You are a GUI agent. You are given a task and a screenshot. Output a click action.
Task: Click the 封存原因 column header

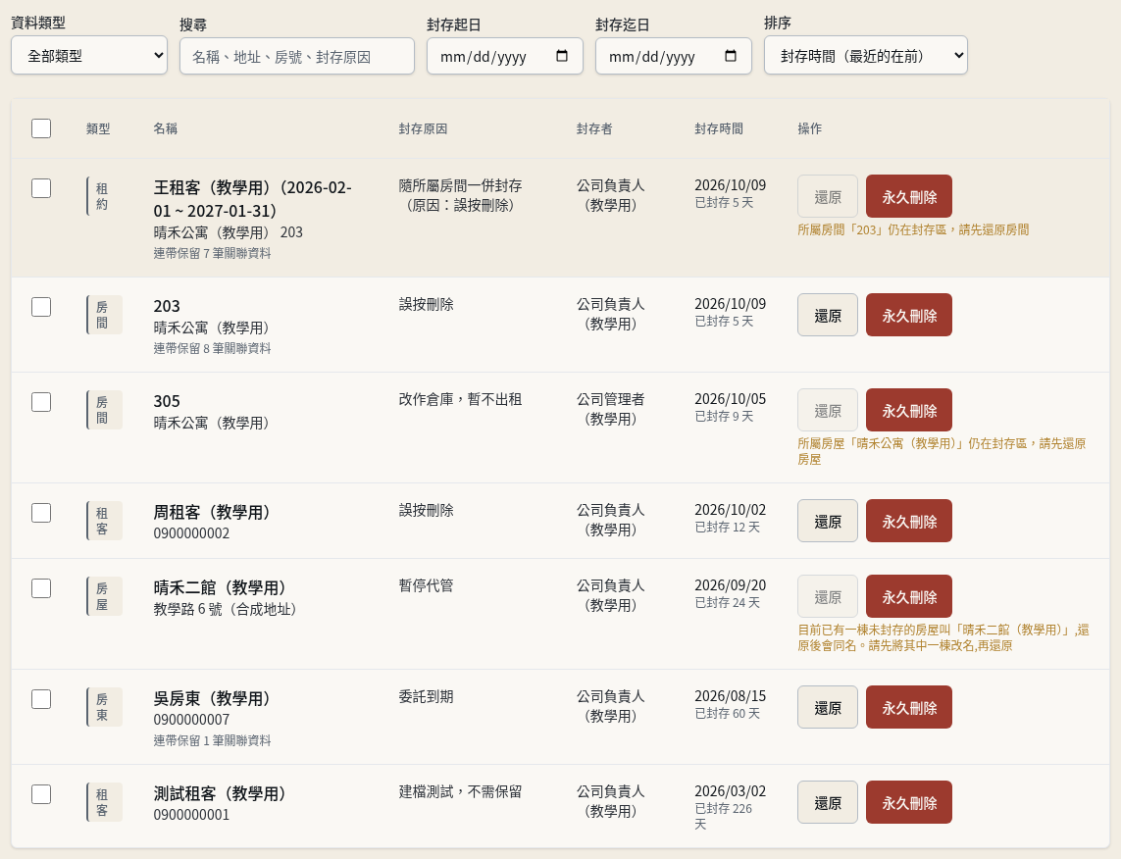coord(423,128)
